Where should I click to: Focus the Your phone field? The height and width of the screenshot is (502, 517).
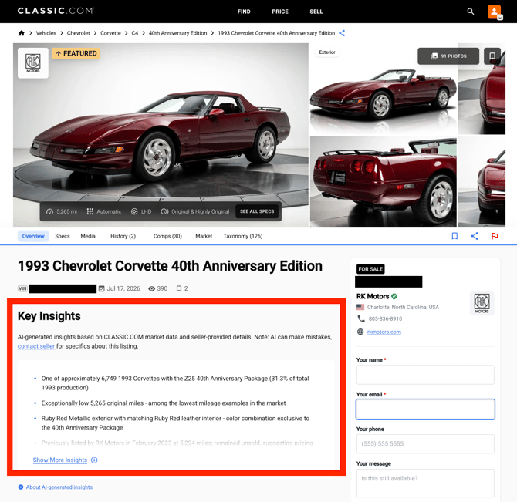point(425,443)
